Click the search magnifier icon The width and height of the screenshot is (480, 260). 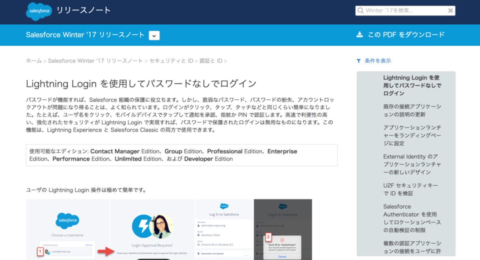(360, 11)
